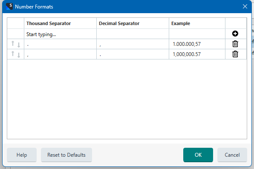Edit decimal separator comma in 1.000.000,57 row
The image size is (254, 169).
pos(133,44)
